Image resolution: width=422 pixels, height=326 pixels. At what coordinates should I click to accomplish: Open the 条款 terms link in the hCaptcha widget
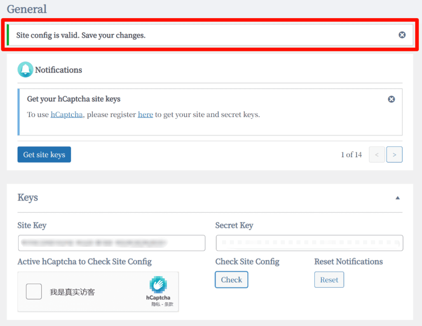click(169, 305)
